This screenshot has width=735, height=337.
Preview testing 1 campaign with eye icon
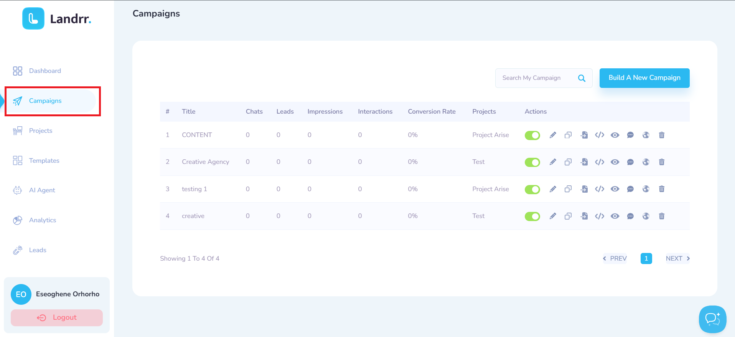click(x=615, y=189)
